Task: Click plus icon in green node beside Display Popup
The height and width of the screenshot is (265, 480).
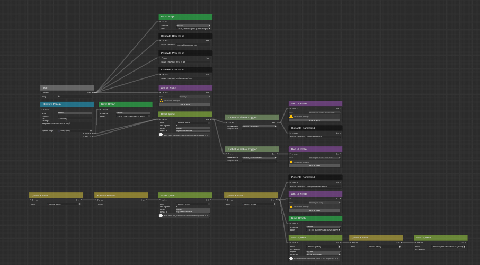Action: point(149,116)
